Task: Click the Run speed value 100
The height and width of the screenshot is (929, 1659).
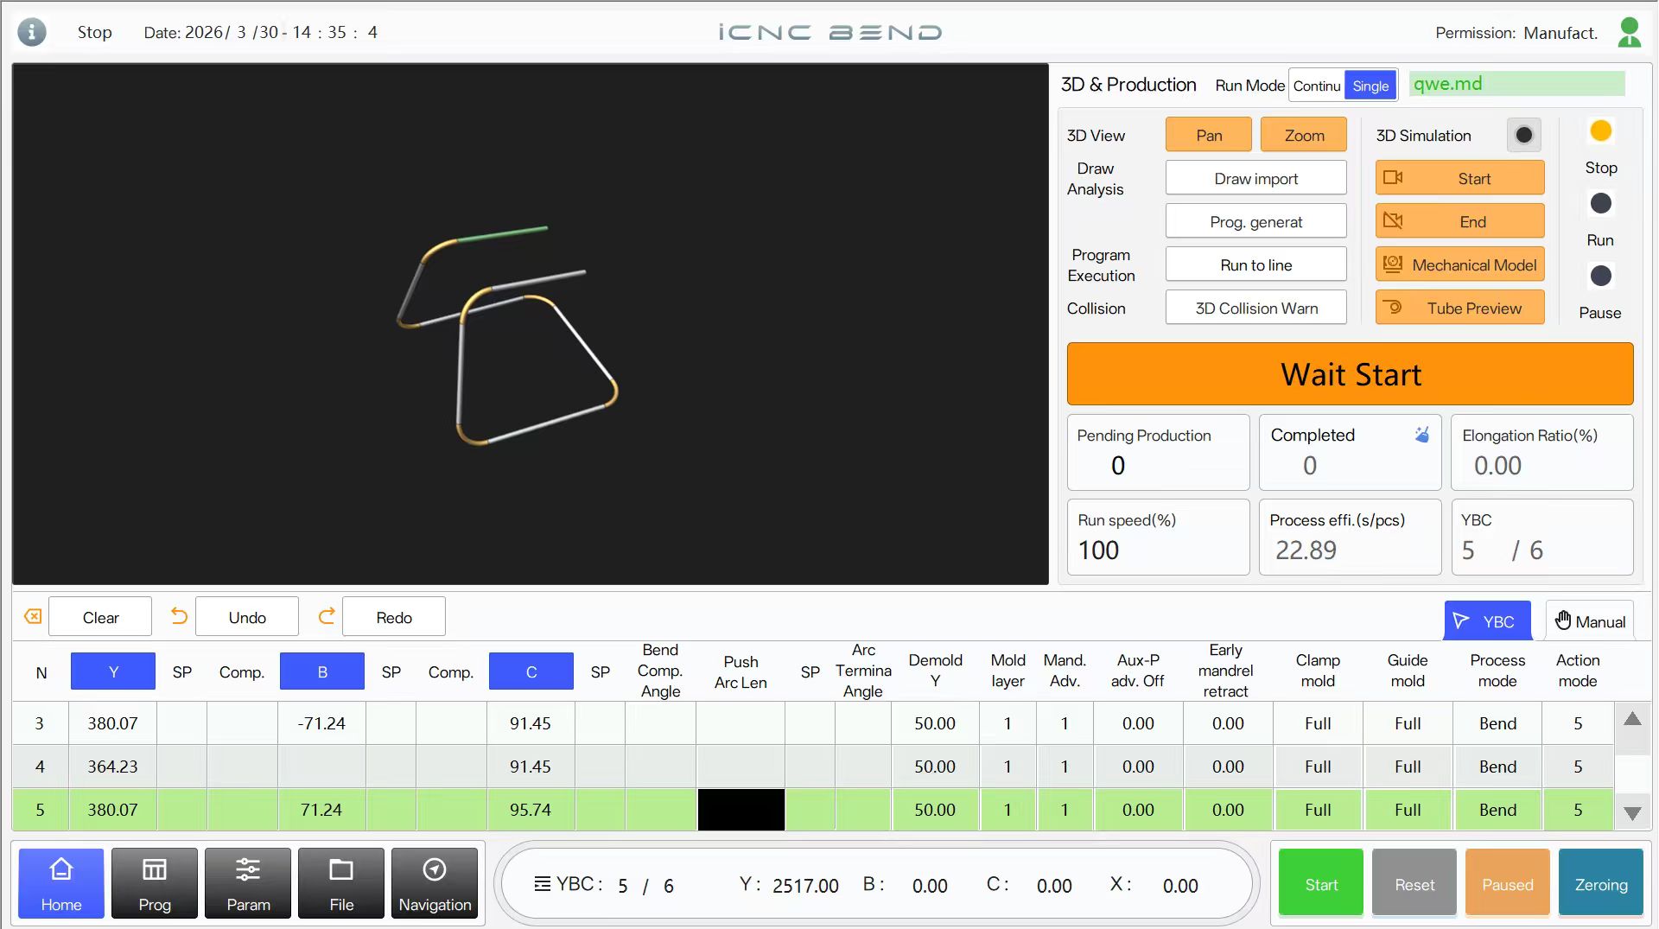Action: 1098,550
